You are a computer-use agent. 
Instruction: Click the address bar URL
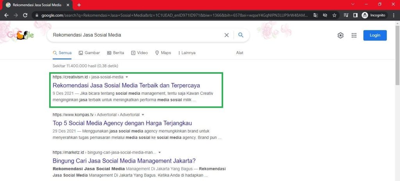(175, 15)
